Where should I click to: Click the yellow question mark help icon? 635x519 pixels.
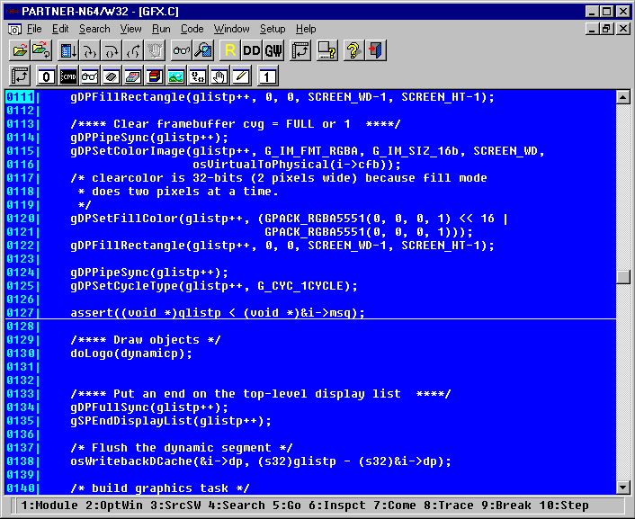coord(353,50)
